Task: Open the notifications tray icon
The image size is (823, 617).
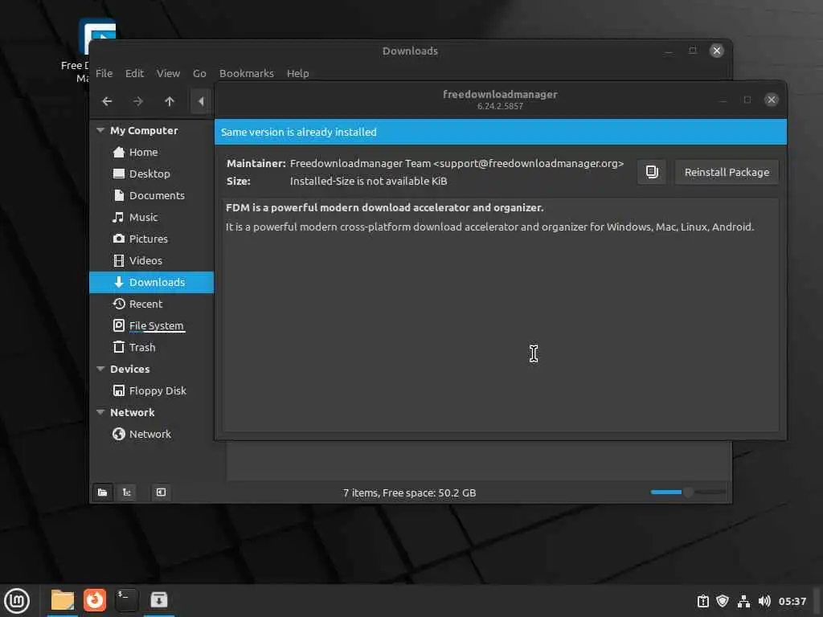Action: click(x=702, y=601)
